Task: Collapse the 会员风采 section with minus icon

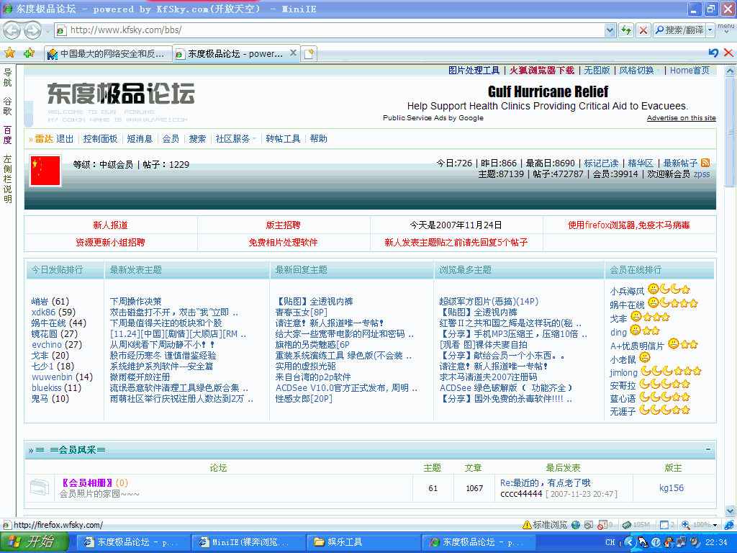Action: tap(708, 449)
